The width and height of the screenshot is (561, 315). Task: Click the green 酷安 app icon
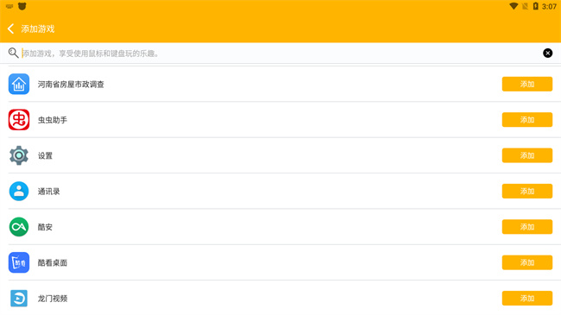pyautogui.click(x=19, y=227)
